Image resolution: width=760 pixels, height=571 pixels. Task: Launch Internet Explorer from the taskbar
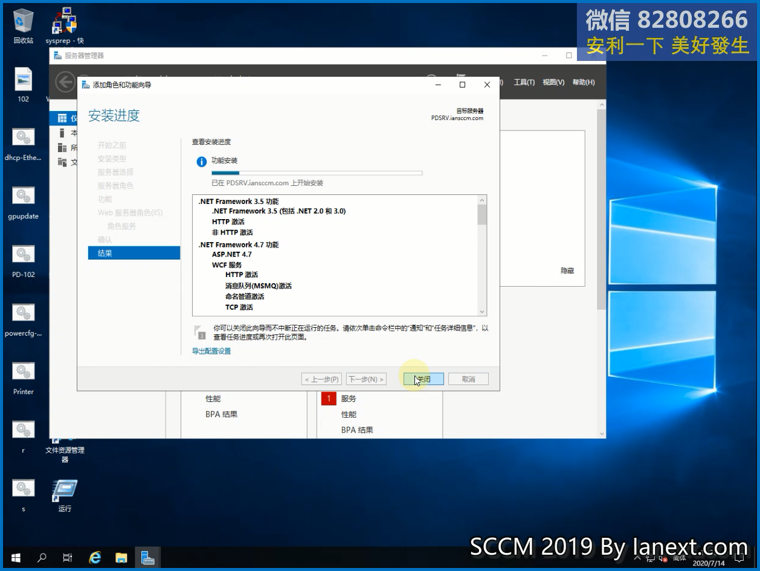point(95,558)
